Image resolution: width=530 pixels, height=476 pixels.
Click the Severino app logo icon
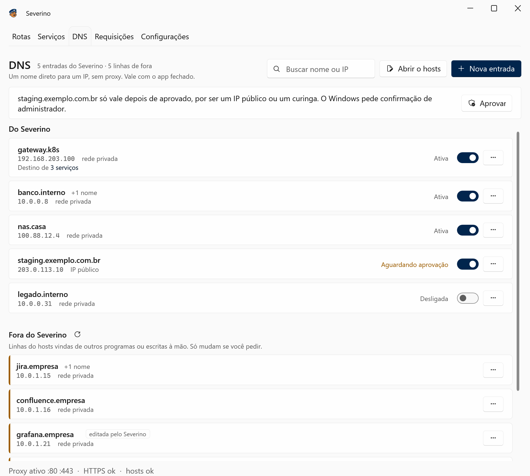(x=13, y=13)
